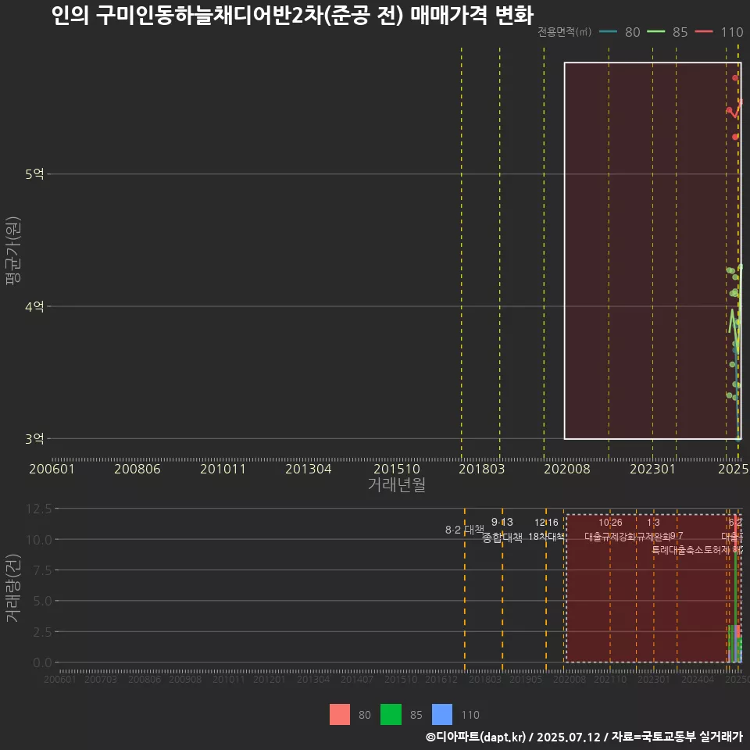Viewport: 750px width, 750px height.
Task: Click the '종합대책' annotation text
Action: (502, 537)
